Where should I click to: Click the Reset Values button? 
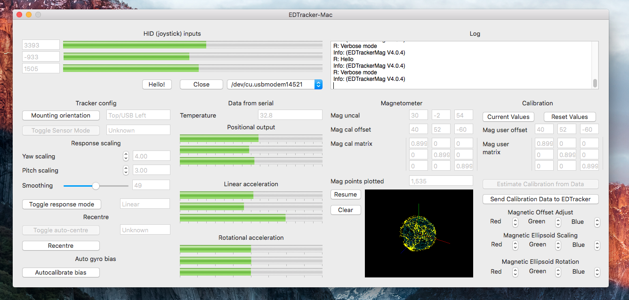tap(570, 117)
